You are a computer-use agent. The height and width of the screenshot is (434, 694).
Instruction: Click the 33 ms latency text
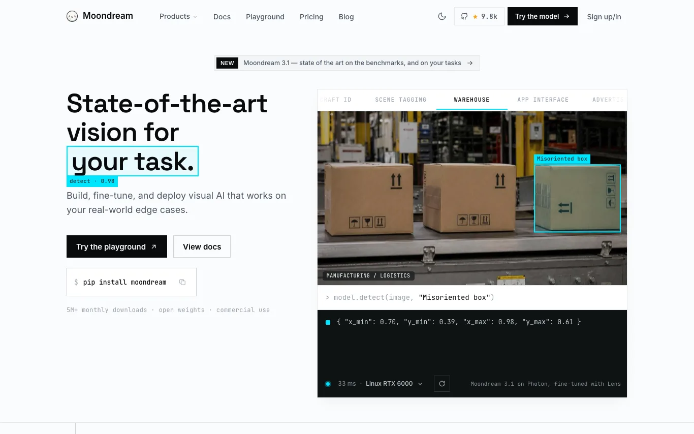[x=347, y=384]
